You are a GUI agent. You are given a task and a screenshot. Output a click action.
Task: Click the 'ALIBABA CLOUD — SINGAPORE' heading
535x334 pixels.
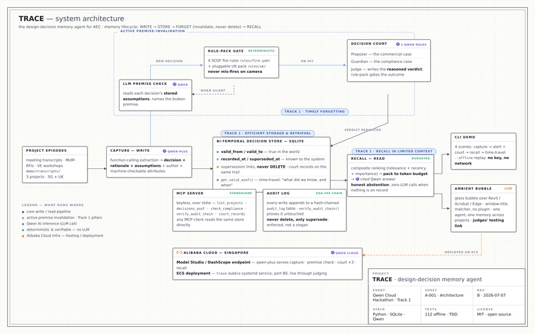click(216, 253)
